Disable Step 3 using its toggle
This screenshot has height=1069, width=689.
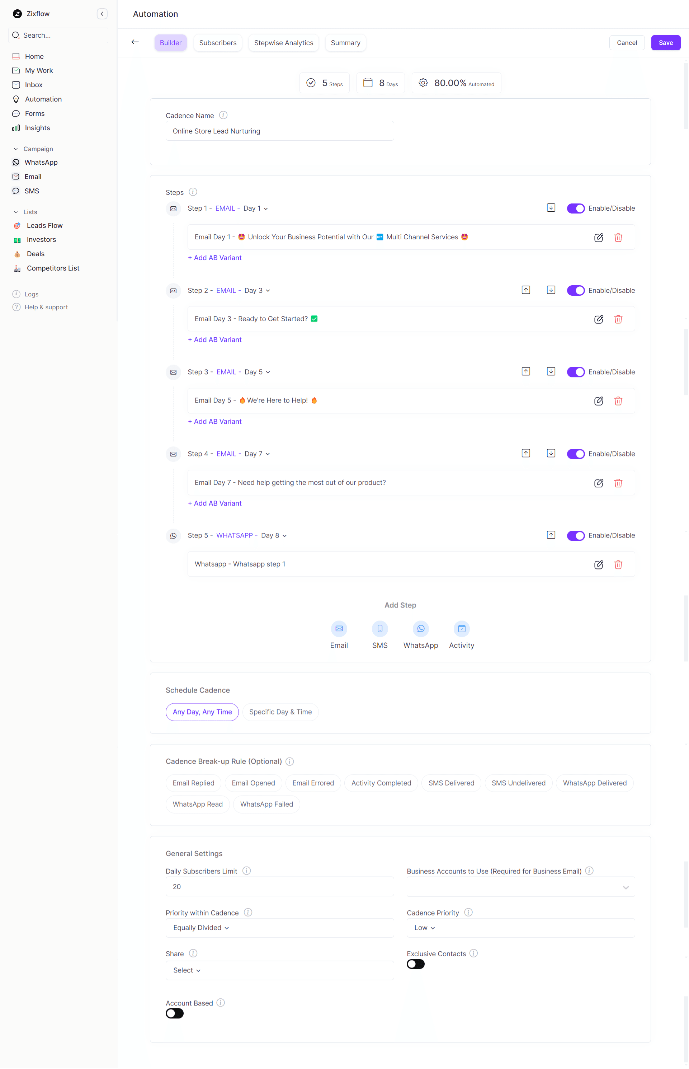coord(575,372)
